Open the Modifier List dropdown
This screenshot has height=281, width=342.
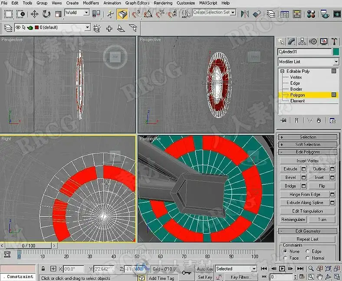308,62
